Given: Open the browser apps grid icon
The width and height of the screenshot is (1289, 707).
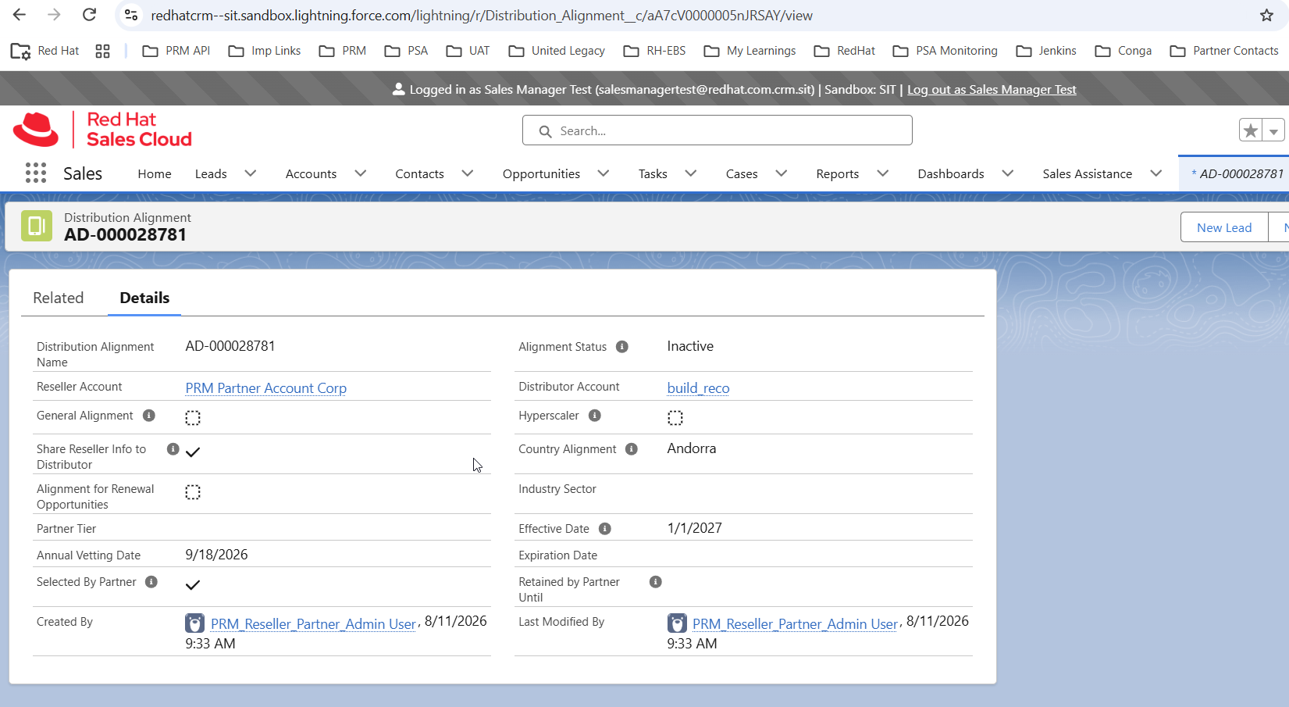Looking at the screenshot, I should click(x=102, y=51).
